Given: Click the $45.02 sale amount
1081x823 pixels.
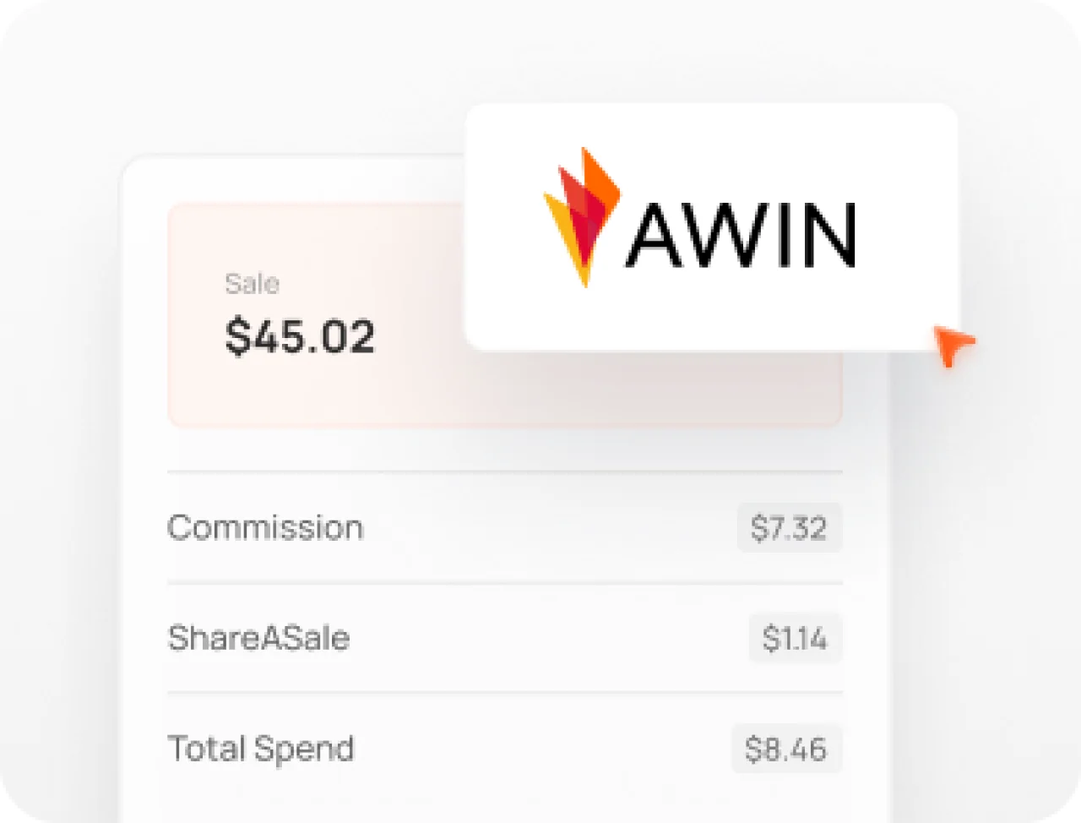Looking at the screenshot, I should (x=300, y=336).
